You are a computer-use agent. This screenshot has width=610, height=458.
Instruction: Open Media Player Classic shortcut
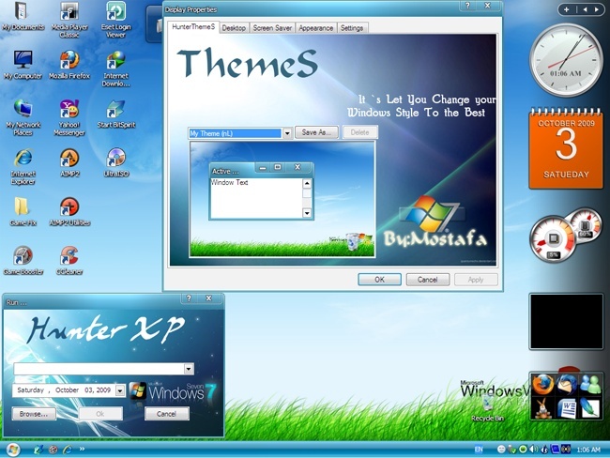[x=69, y=20]
